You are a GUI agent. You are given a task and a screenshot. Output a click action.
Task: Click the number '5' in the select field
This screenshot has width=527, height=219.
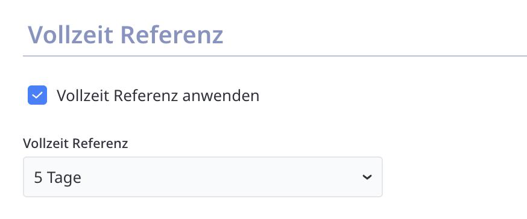pyautogui.click(x=38, y=177)
